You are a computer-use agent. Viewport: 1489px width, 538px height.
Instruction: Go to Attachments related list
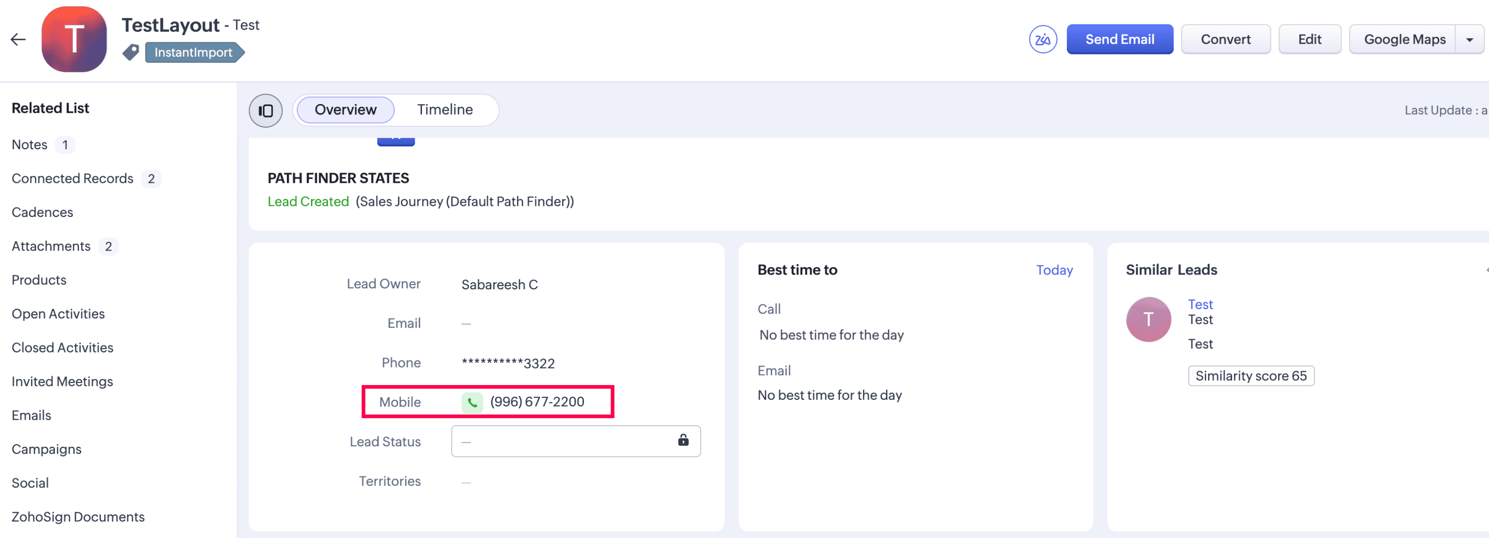[51, 246]
